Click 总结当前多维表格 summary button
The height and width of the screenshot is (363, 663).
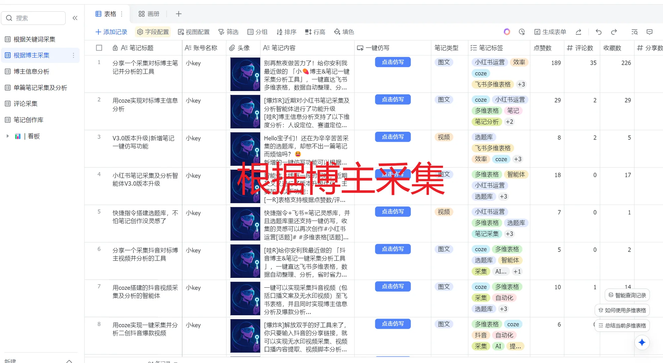tap(622, 325)
